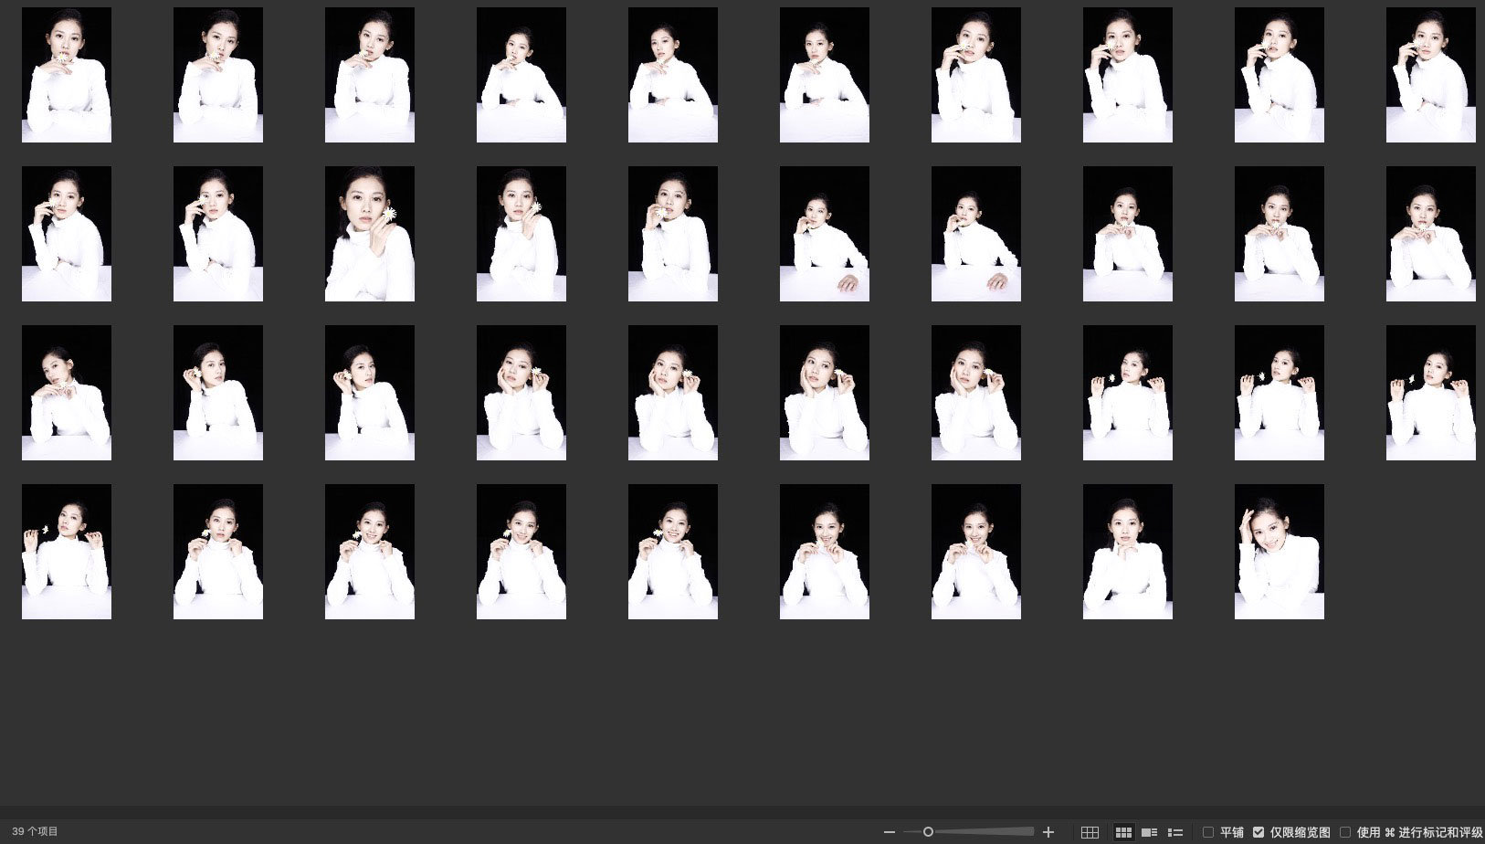Screen dimensions: 1485x844
Task: Select the close-up portrait in the second row
Action: [x=370, y=234]
